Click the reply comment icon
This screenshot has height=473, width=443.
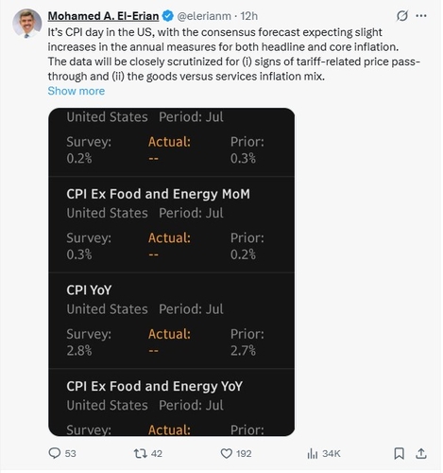tap(55, 453)
